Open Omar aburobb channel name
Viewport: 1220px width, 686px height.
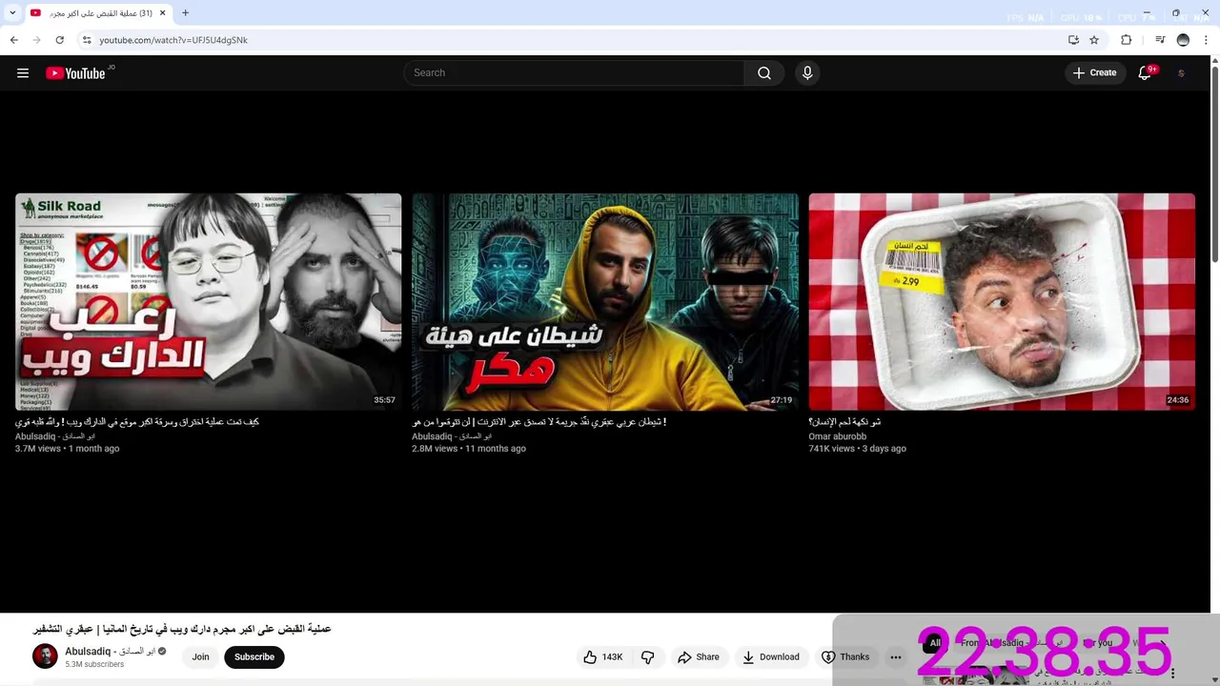pyautogui.click(x=837, y=436)
